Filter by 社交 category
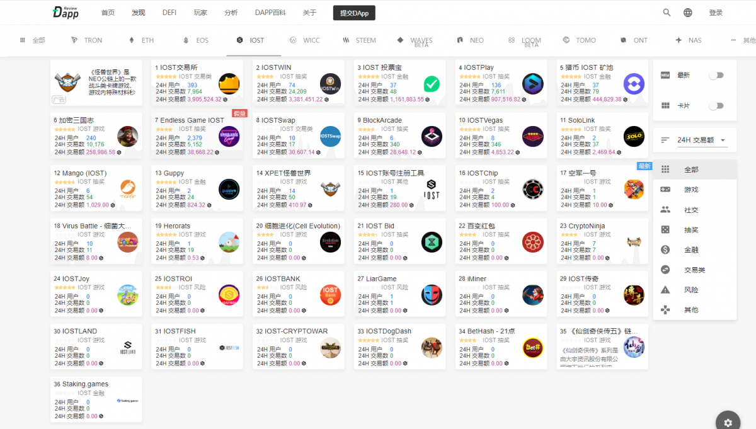 [x=695, y=210]
